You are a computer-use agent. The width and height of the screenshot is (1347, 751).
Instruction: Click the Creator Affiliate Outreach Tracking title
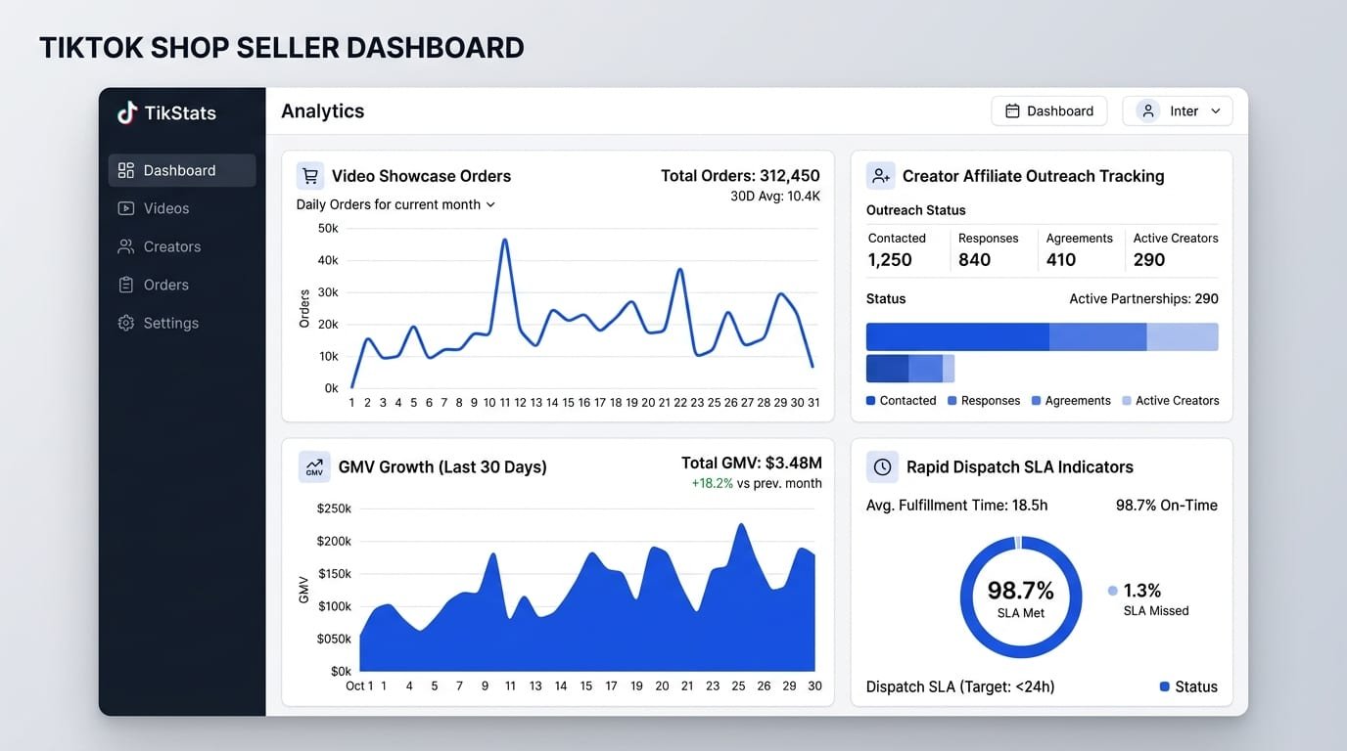pos(1034,176)
